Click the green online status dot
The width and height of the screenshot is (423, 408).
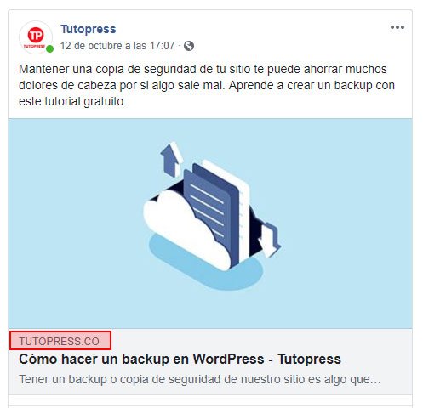coord(49,49)
